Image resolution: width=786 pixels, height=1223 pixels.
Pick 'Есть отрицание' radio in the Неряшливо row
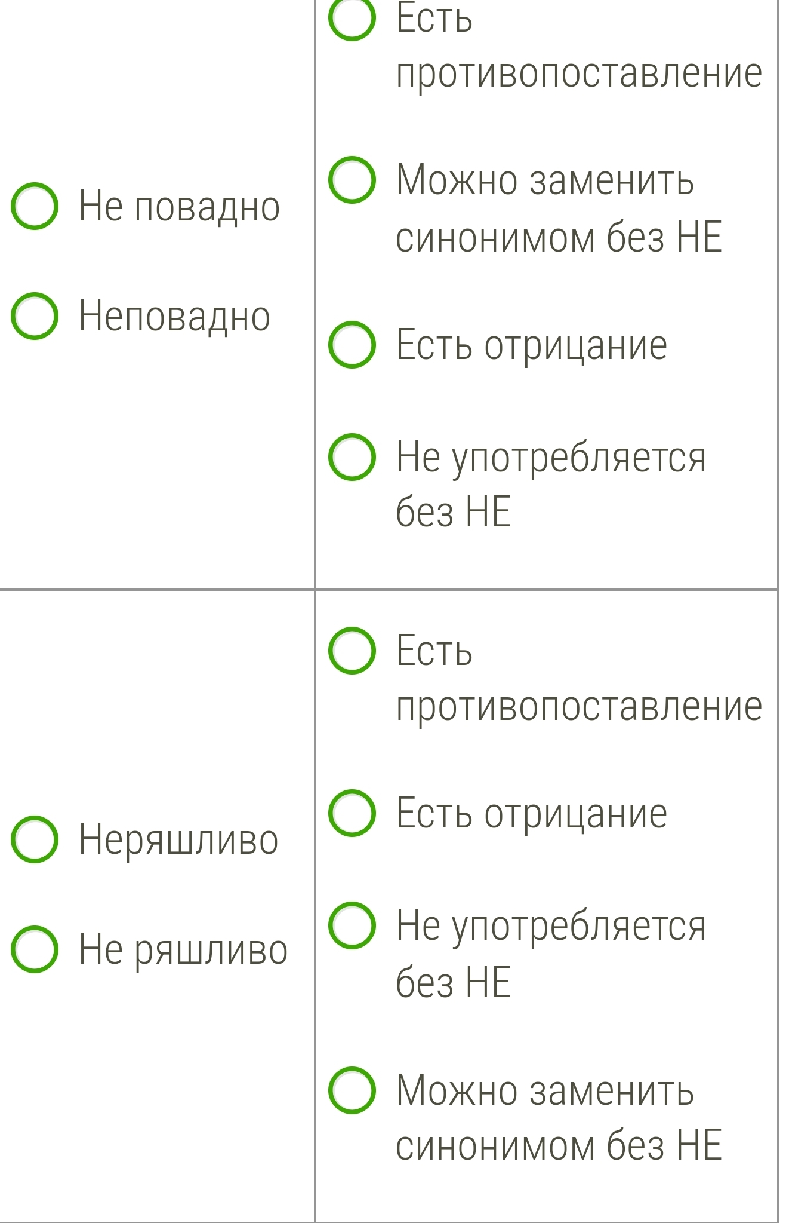pyautogui.click(x=352, y=813)
